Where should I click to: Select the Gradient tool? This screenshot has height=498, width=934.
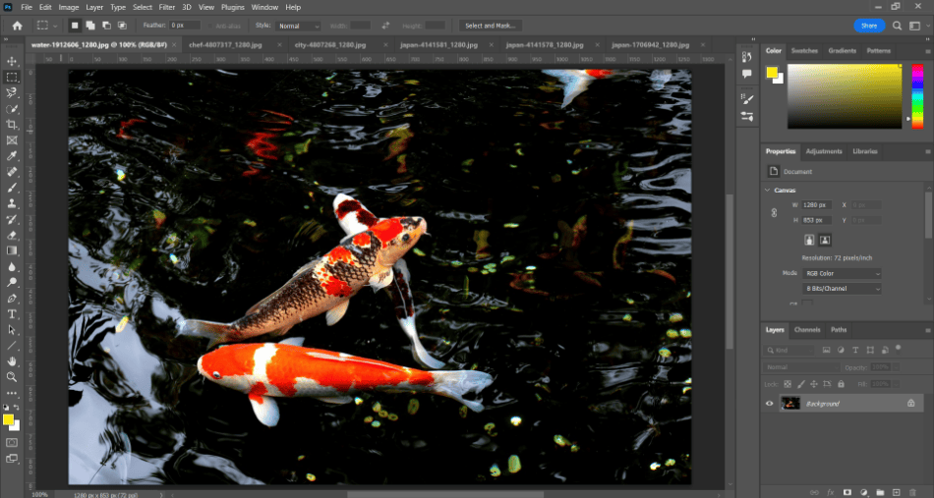point(12,250)
